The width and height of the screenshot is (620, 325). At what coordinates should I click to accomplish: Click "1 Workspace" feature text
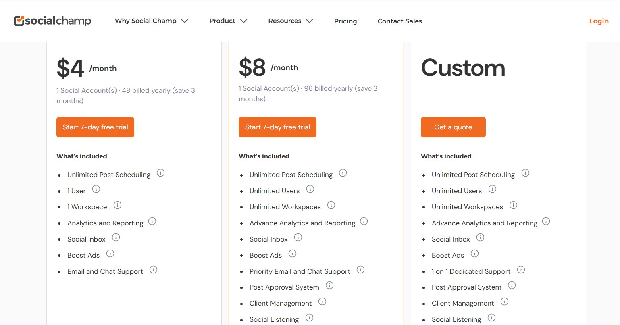click(87, 207)
